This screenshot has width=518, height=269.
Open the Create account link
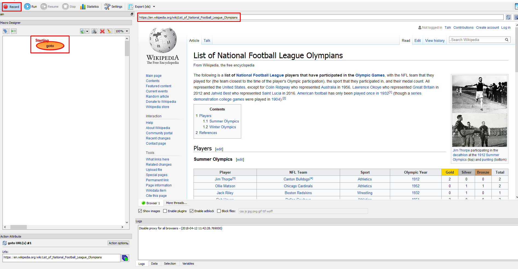click(x=487, y=28)
